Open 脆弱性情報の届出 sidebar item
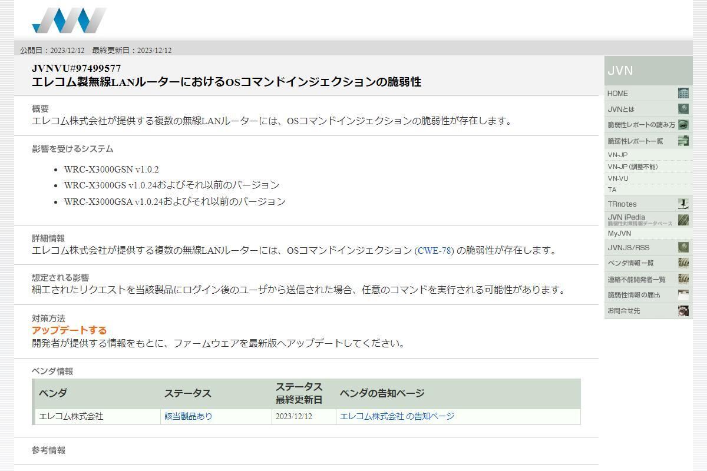Viewport: 707px width, 471px height. click(x=648, y=295)
